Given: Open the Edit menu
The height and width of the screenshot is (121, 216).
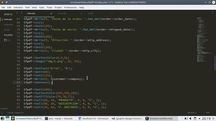Looking at the screenshot, I should [9, 7].
